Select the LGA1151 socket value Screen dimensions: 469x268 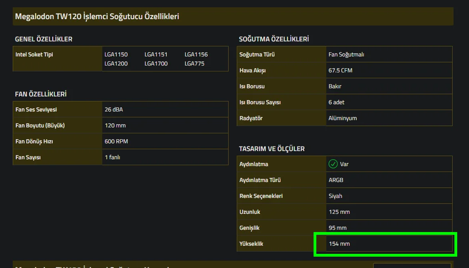pyautogui.click(x=156, y=55)
